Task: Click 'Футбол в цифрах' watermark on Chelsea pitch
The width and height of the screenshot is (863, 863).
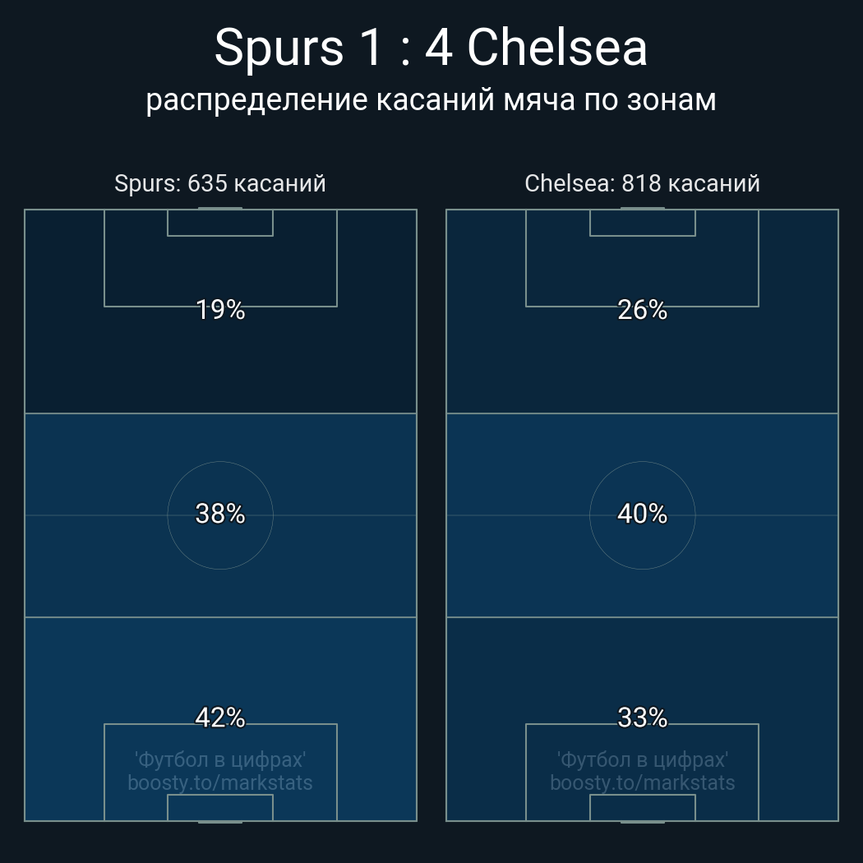Action: [642, 759]
